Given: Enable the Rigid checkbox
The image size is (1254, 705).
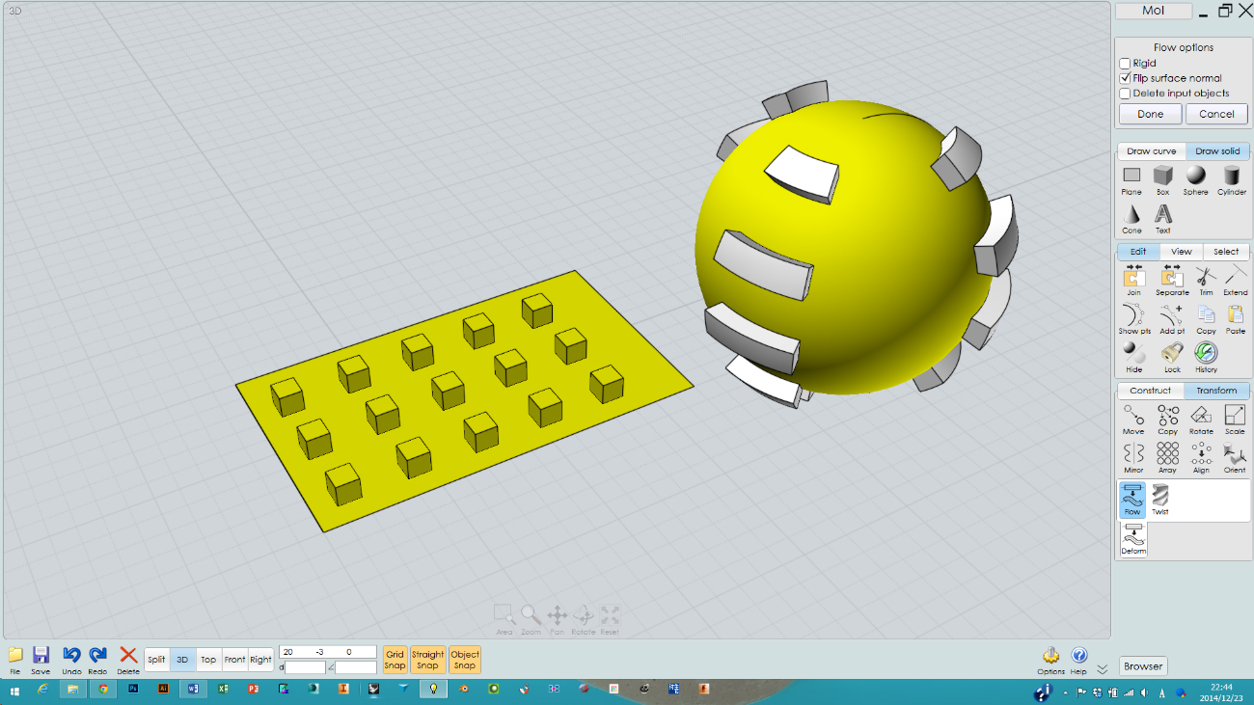Looking at the screenshot, I should point(1125,64).
